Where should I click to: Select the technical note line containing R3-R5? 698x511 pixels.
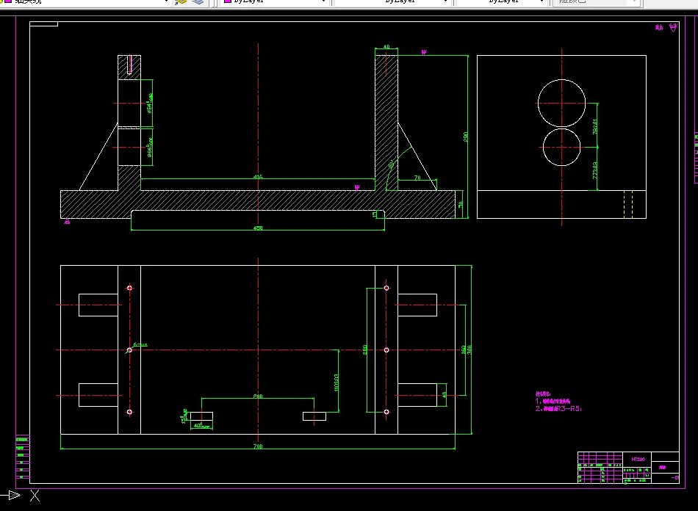point(558,408)
